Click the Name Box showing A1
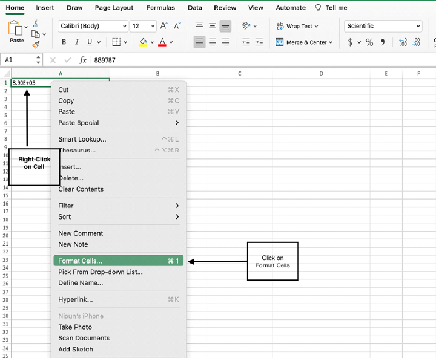The image size is (436, 358). tap(18, 60)
